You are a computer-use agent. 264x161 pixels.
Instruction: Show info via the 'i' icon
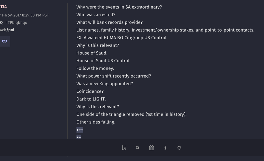pyautogui.click(x=165, y=148)
